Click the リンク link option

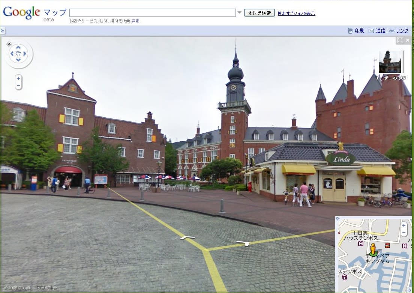click(x=402, y=31)
